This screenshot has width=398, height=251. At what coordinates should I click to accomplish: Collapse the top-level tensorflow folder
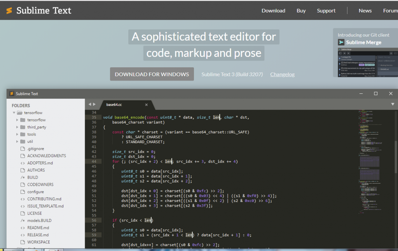coord(14,112)
